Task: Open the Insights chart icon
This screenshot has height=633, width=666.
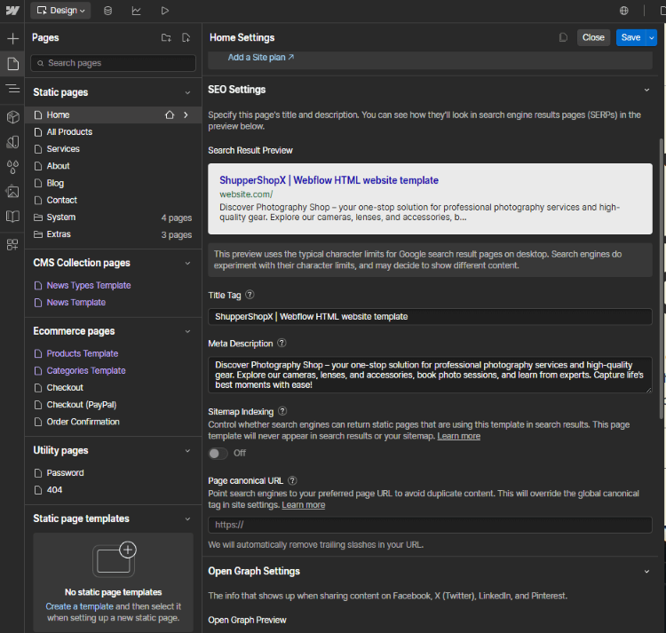Action: tap(137, 11)
